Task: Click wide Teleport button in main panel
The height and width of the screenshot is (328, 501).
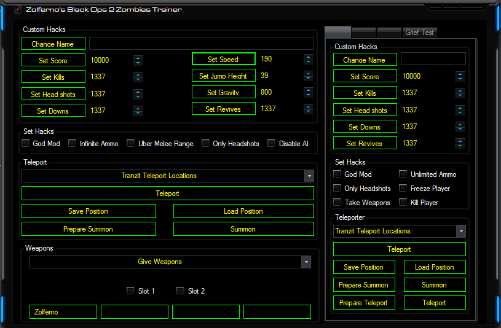Action: (x=168, y=193)
